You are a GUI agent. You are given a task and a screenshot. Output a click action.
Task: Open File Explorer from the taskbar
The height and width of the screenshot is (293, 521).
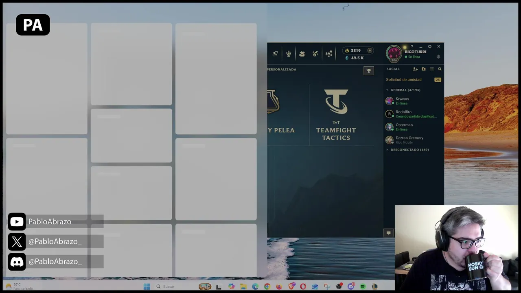tap(243, 286)
